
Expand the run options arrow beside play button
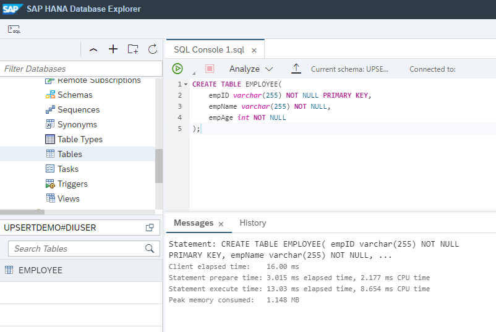coord(193,72)
